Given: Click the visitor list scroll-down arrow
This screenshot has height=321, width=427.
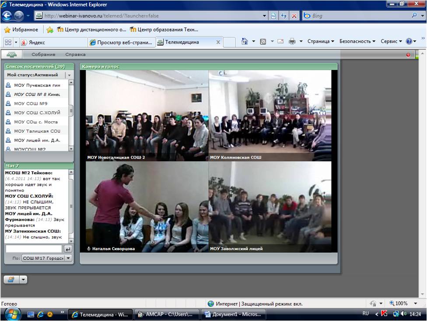Looking at the screenshot, I should pos(71,148).
